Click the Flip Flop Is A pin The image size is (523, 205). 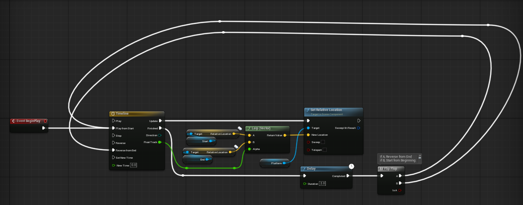[399, 190]
